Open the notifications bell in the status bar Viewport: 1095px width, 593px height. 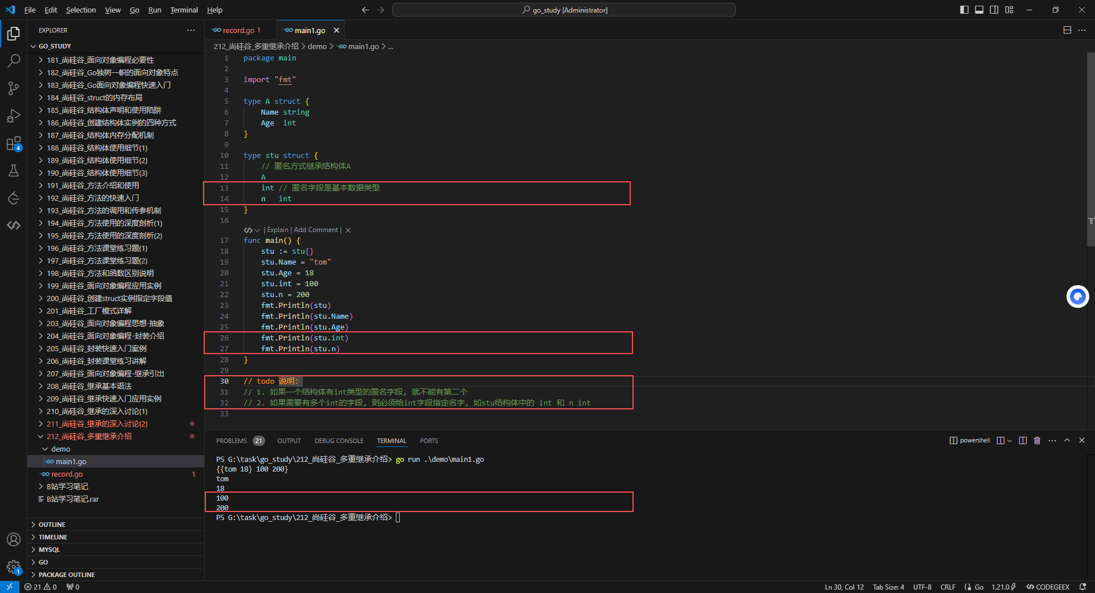tap(1082, 587)
